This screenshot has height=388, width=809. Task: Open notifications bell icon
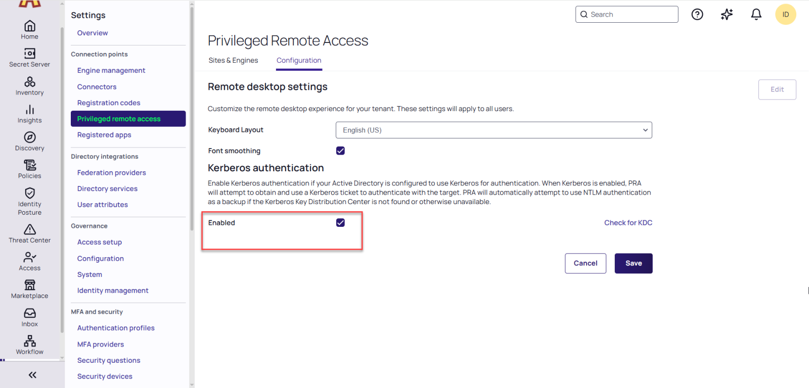[x=756, y=15]
